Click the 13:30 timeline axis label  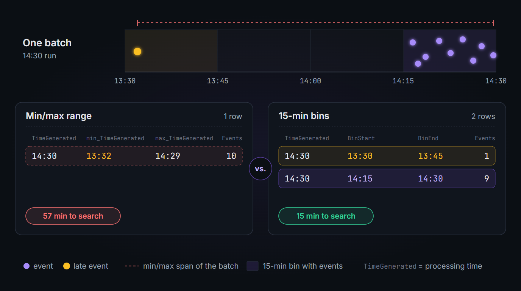coord(125,81)
